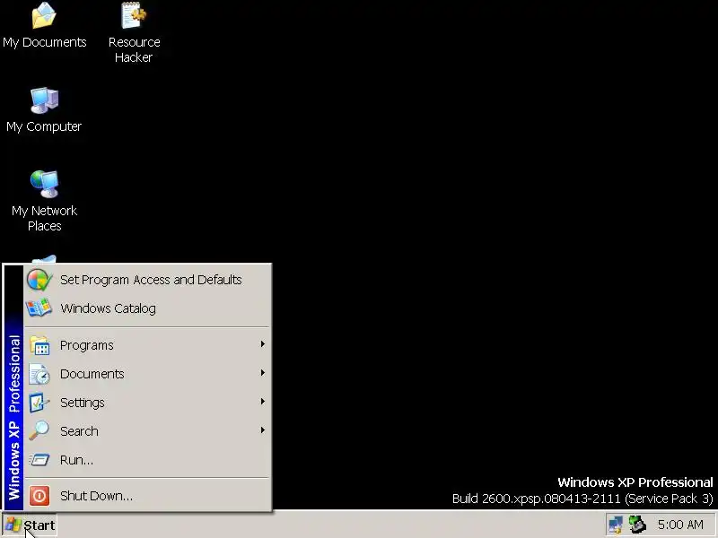Screen dimensions: 718x538
Task: Click the 5:00 AM taskbar clock
Action: 680,525
